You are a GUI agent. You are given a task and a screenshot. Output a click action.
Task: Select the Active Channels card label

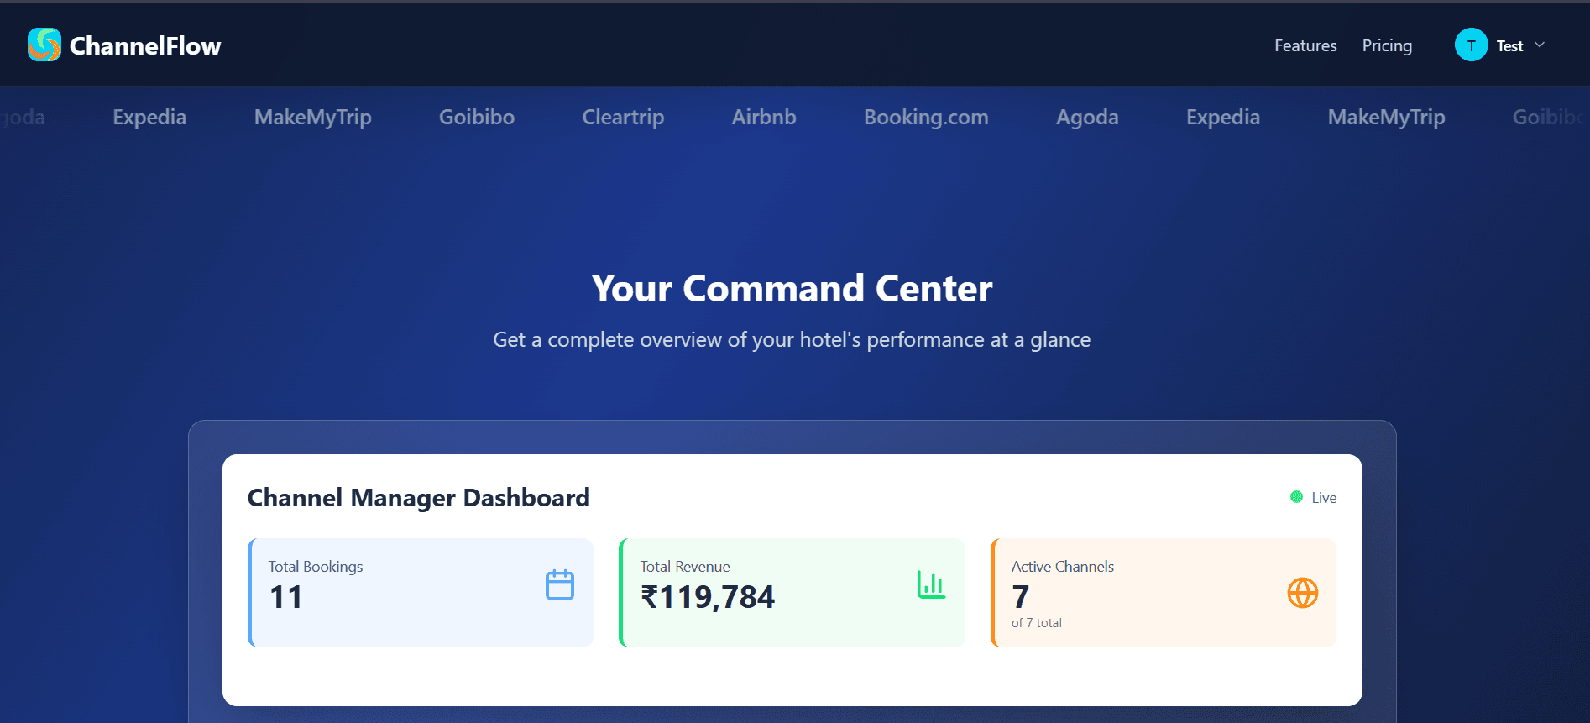[1062, 567]
